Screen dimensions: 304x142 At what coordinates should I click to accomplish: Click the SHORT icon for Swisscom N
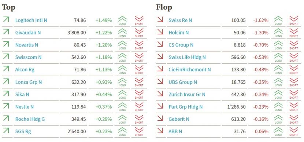point(139,58)
